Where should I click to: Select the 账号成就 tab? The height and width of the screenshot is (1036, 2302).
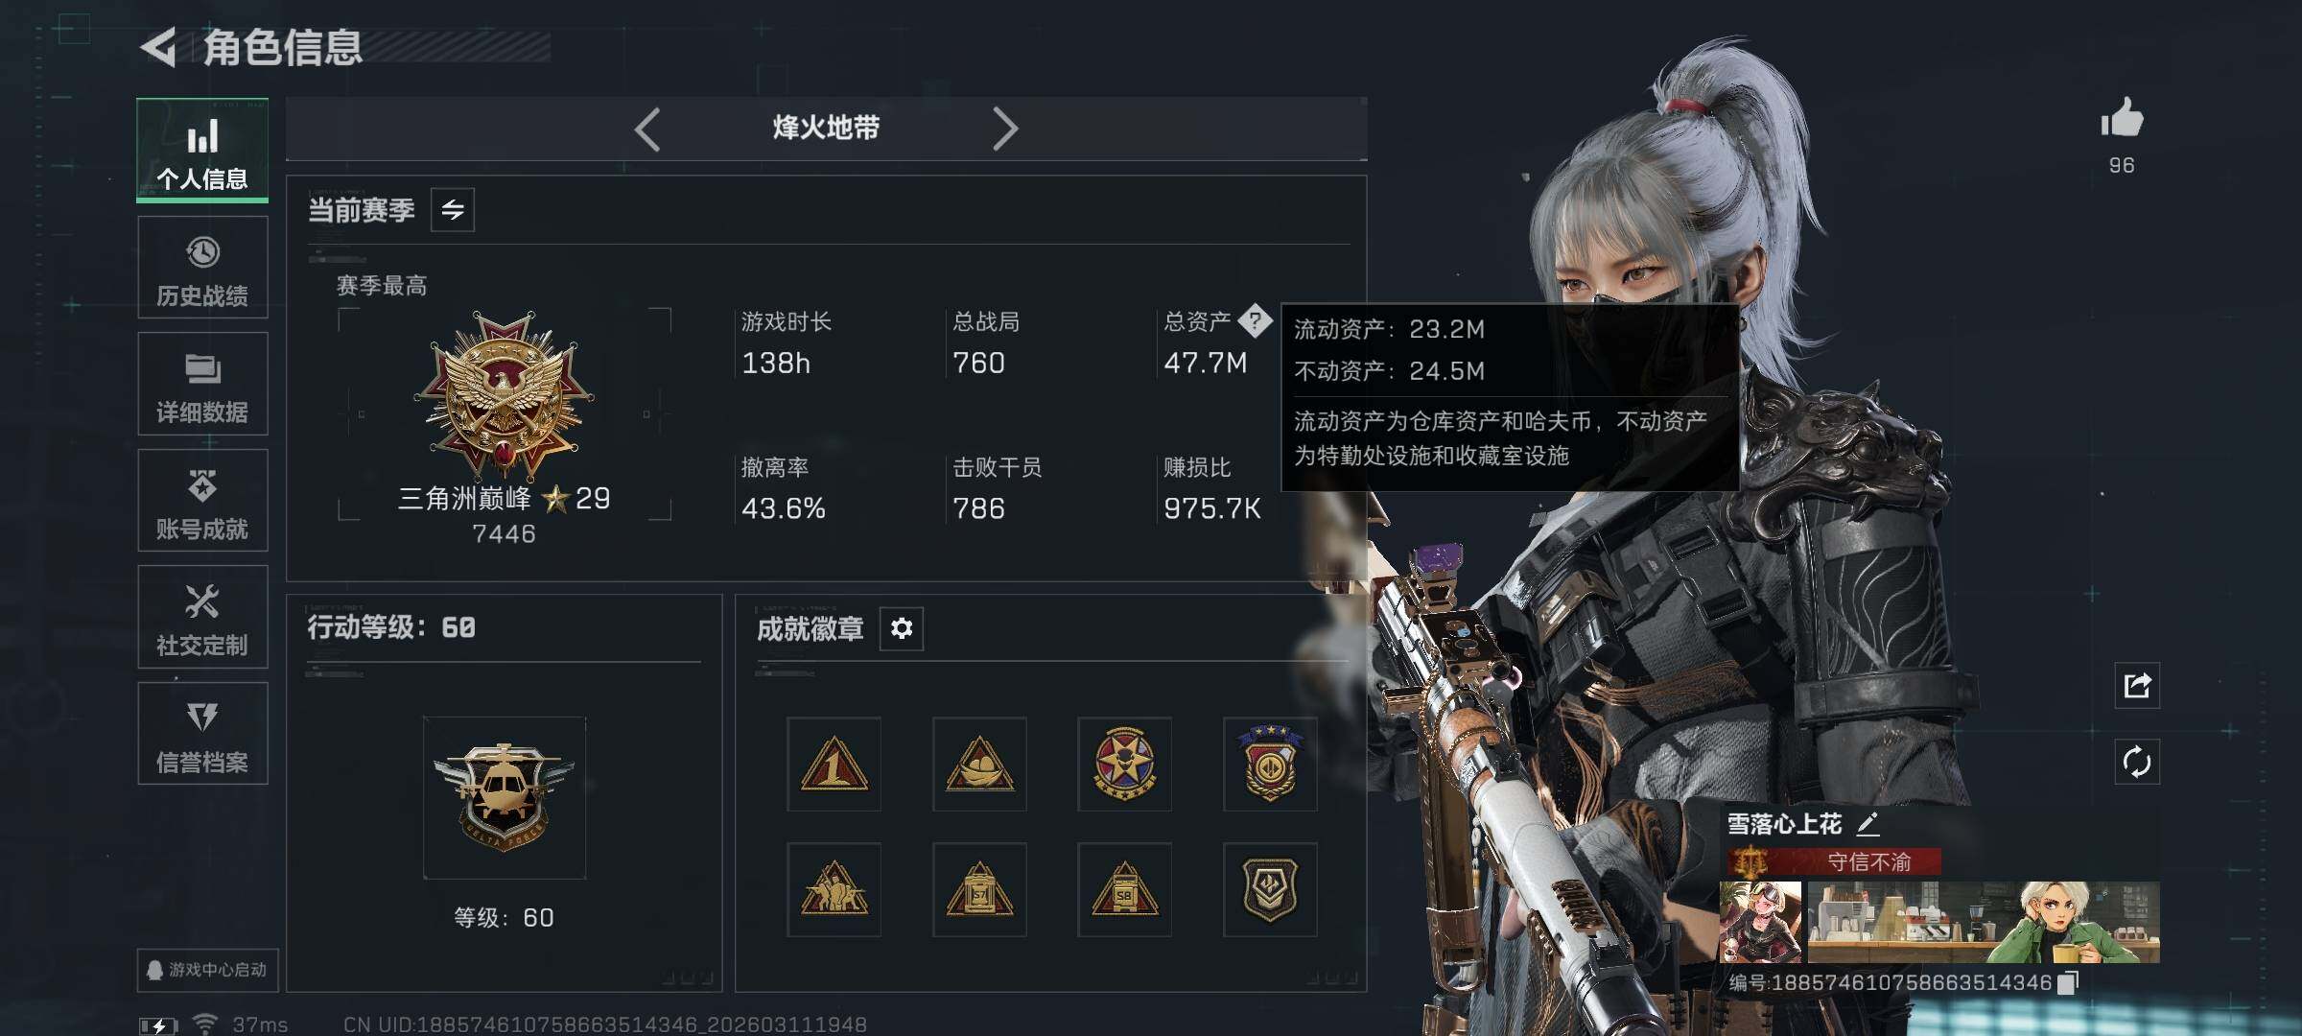[x=202, y=501]
